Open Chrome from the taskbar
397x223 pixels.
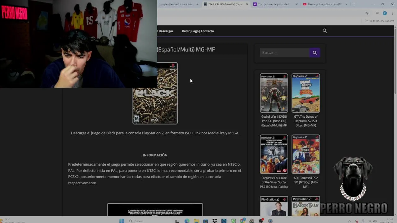pyautogui.click(x=243, y=221)
